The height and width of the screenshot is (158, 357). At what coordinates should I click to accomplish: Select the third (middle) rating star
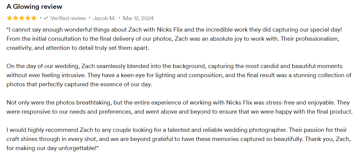(22, 18)
